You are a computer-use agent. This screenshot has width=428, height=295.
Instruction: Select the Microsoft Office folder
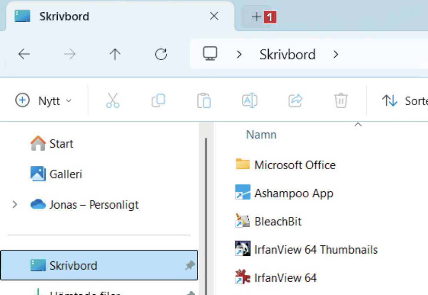(295, 165)
